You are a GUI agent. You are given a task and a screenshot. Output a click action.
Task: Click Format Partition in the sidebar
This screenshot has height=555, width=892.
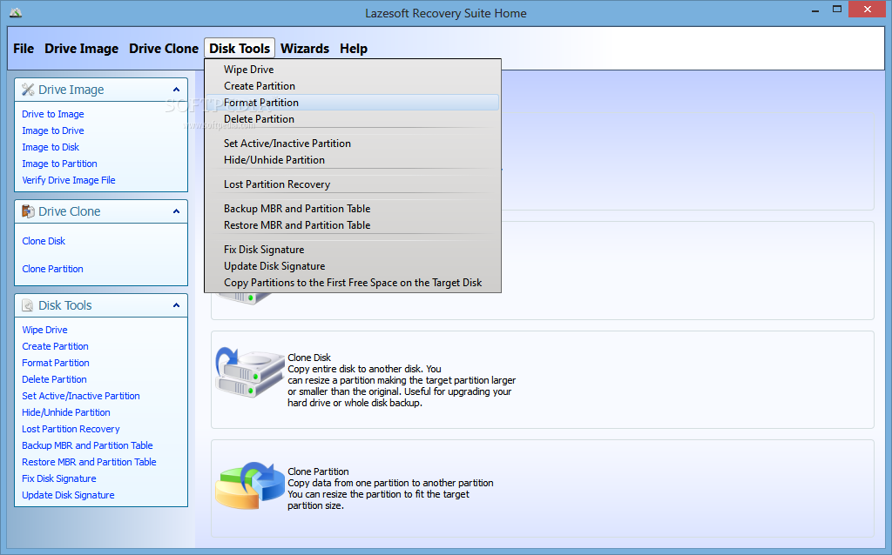point(56,363)
